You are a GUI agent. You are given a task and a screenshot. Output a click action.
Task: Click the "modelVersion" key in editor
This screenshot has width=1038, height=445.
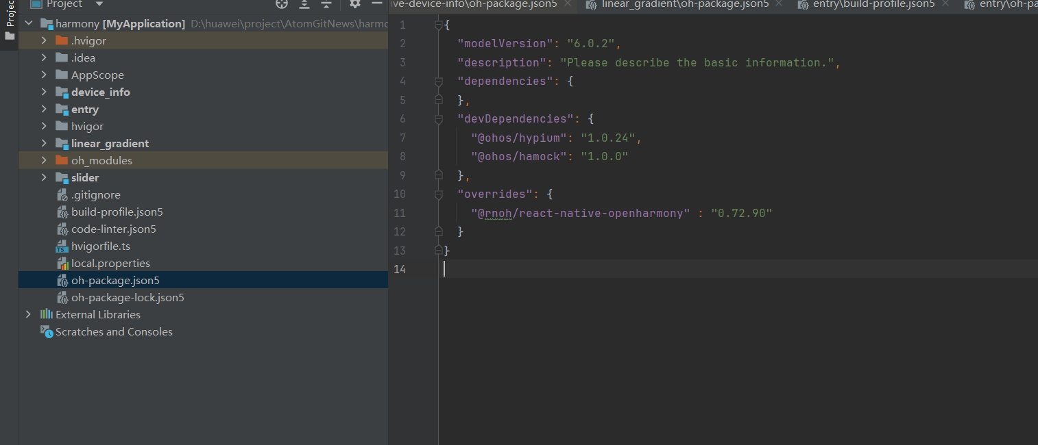tap(505, 44)
